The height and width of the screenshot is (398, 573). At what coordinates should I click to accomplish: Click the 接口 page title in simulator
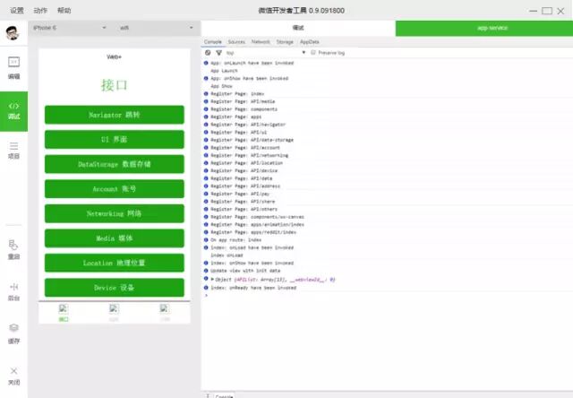click(x=115, y=85)
